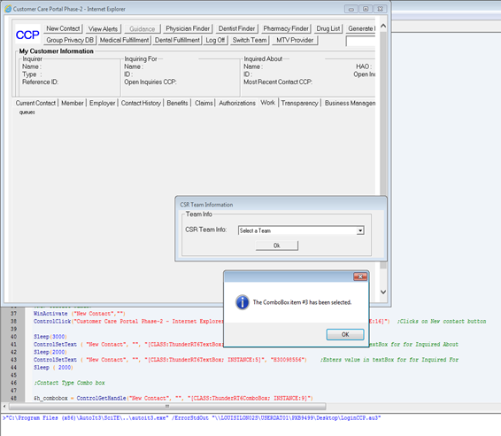This screenshot has width=501, height=436.
Task: Click code line 40 Sleep(3000)
Action: click(50, 337)
